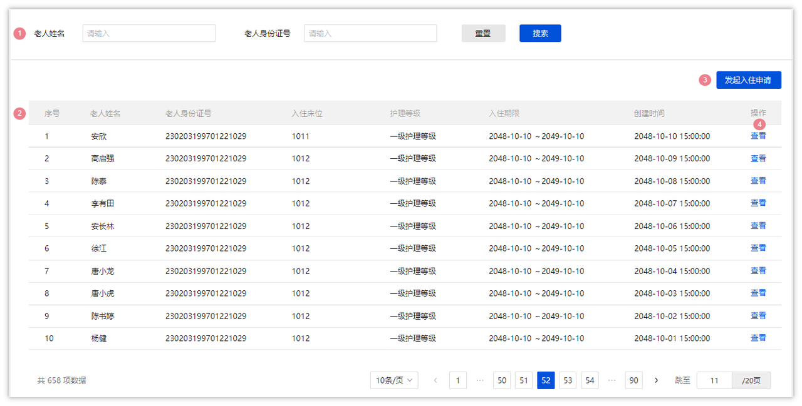Click 查看 link for 唐小龙
The height and width of the screenshot is (406, 802).
click(758, 271)
